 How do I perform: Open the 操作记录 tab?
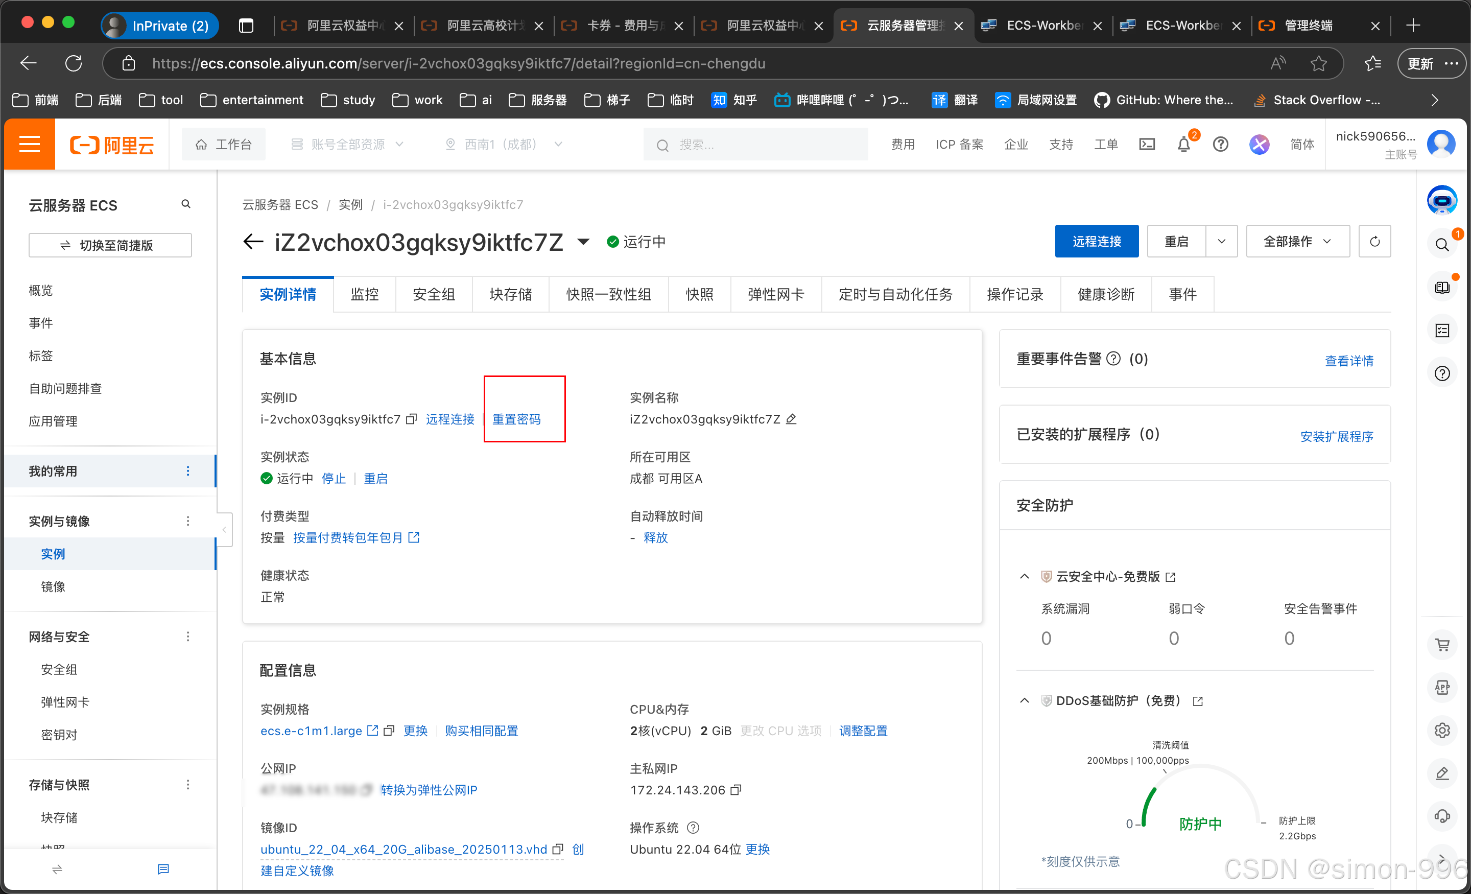pos(1015,294)
